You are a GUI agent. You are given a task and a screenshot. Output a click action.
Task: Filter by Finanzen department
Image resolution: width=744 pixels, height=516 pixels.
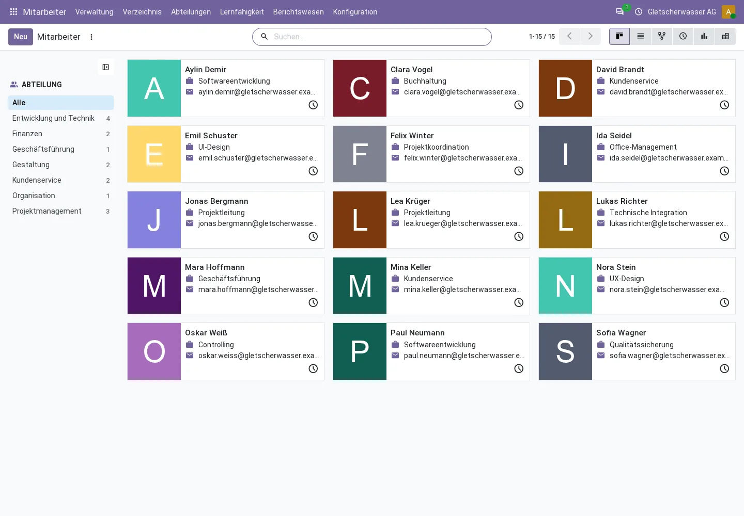point(61,134)
